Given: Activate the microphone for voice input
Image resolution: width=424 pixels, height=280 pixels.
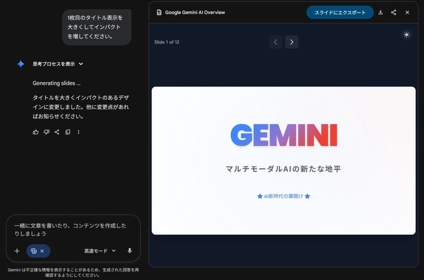Looking at the screenshot, I should click(130, 250).
